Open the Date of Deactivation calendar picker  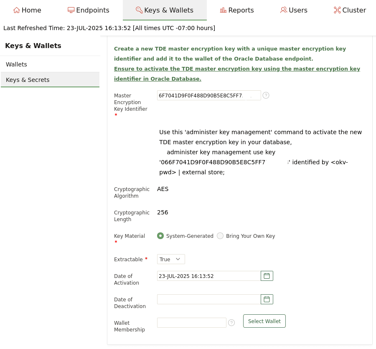click(267, 299)
